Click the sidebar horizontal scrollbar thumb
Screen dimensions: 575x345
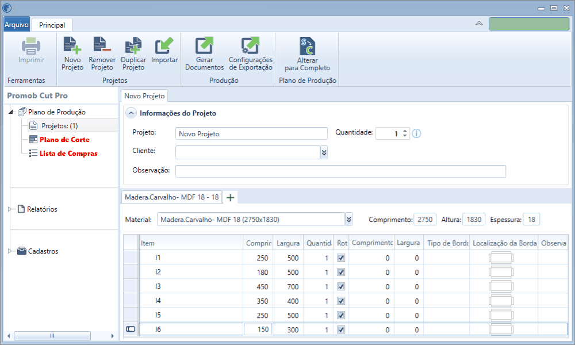(52, 335)
